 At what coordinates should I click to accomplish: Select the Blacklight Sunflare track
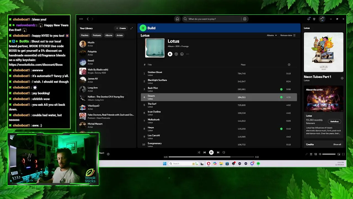click(x=219, y=82)
